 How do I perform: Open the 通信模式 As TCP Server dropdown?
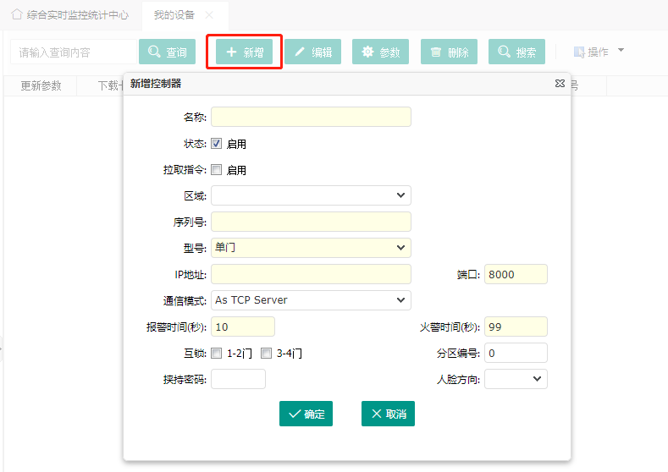[311, 300]
